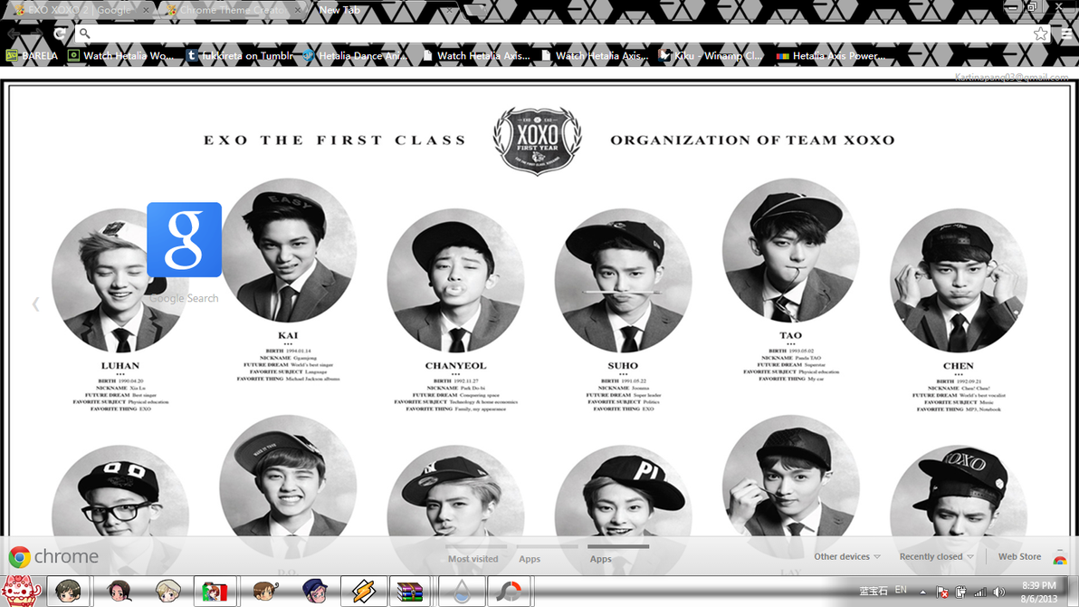
Task: Show the previous page with the left chevron
Action: coord(36,303)
